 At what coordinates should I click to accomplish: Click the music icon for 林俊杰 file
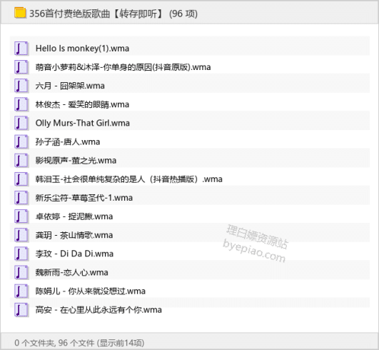click(x=21, y=104)
